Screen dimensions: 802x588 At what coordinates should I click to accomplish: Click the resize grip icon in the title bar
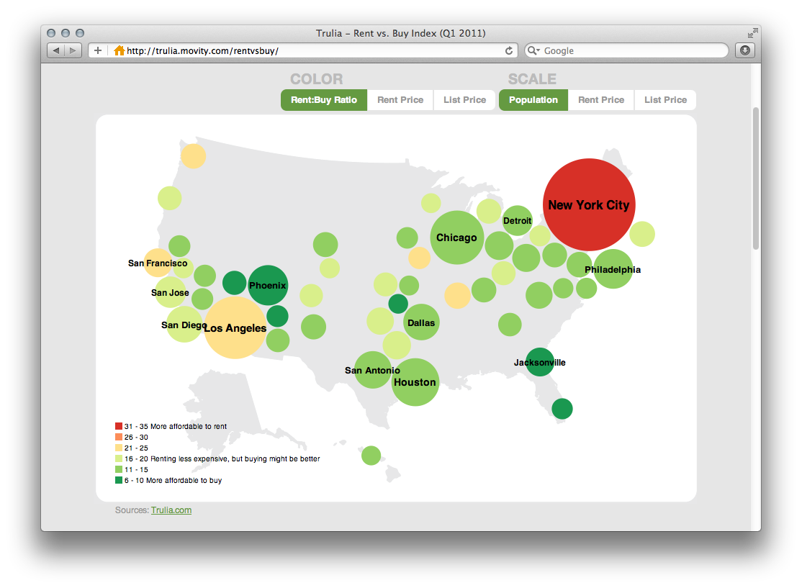pos(752,33)
